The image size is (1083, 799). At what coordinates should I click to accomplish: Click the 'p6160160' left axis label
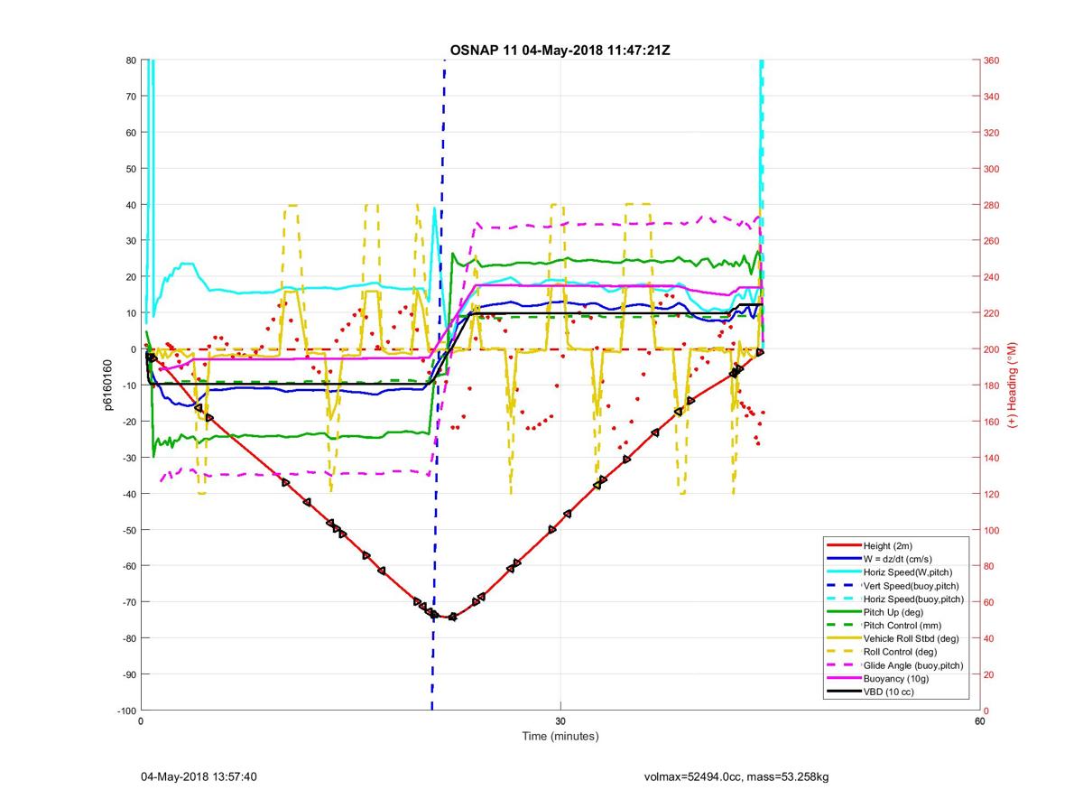[x=107, y=386]
